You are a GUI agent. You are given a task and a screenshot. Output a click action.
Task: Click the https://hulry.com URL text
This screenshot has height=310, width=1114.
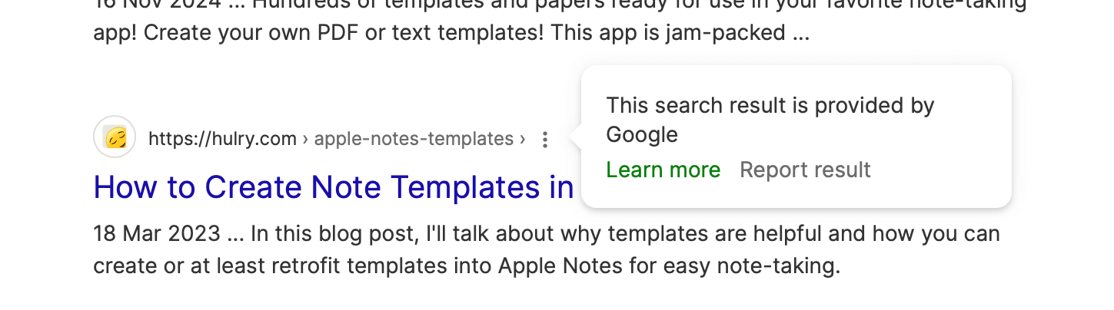[222, 139]
